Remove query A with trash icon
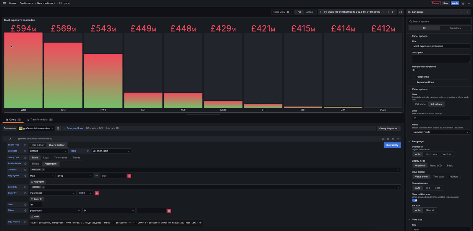Viewport: 473px width, 231px height. pos(393,139)
